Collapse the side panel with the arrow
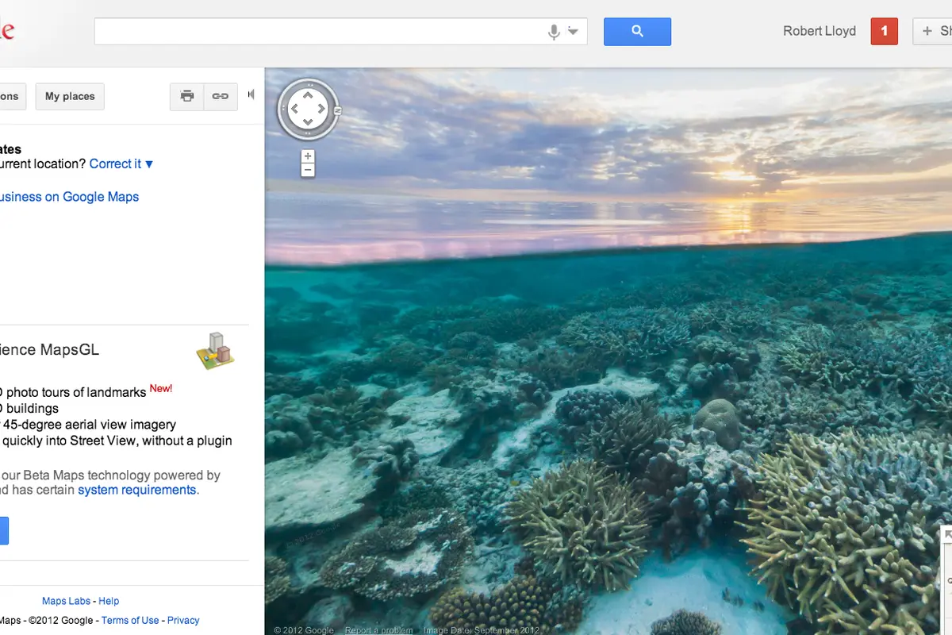 (x=251, y=94)
